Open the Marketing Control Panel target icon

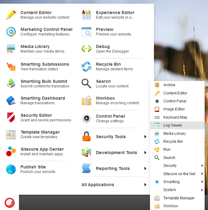[x=11, y=32]
